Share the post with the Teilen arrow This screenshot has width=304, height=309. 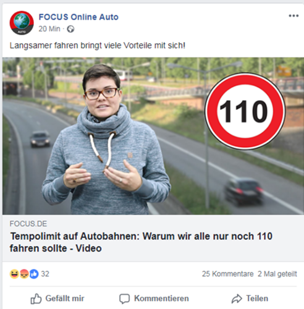point(250,298)
